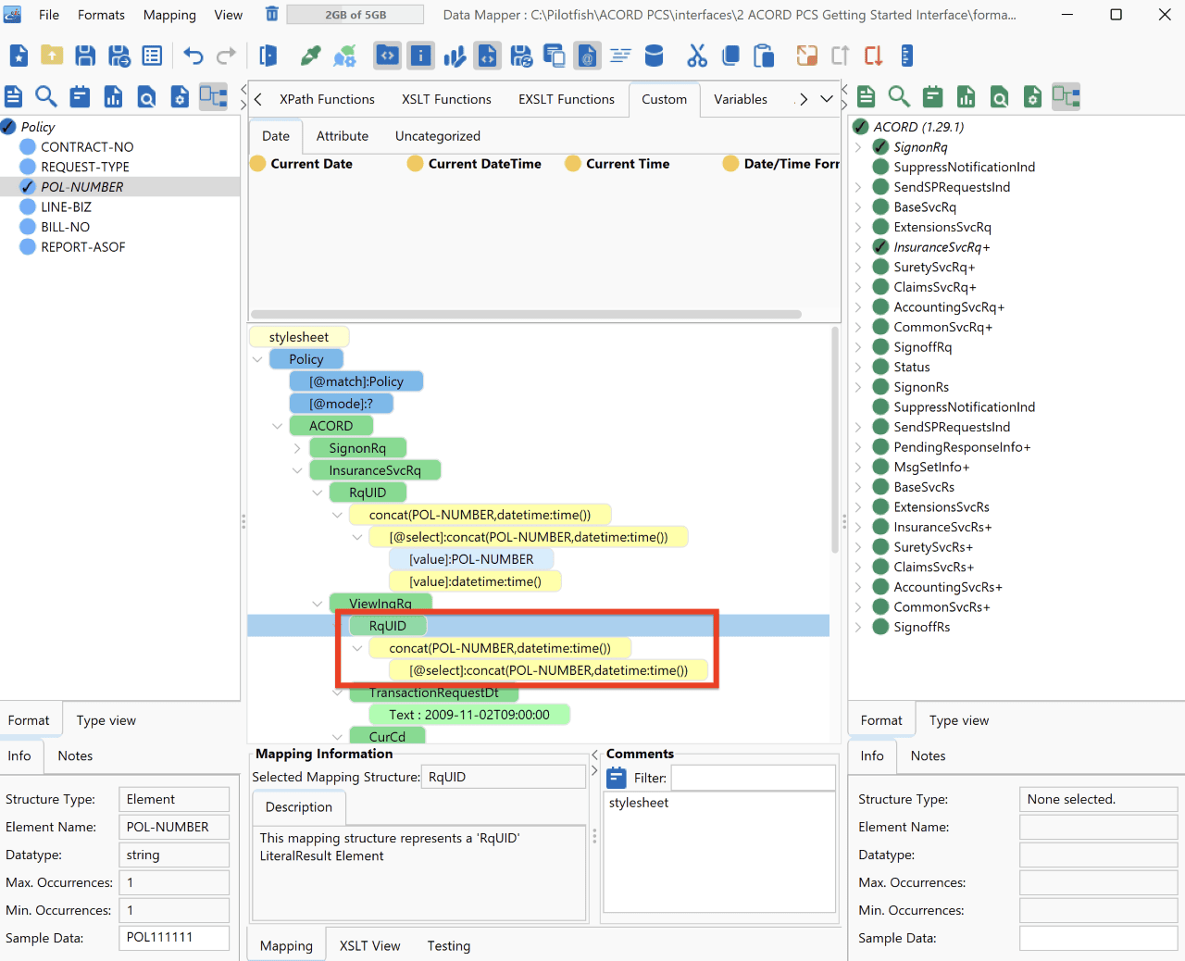Click the mapping tree vertical scrollbar
This screenshot has width=1185, height=961.
[x=835, y=440]
